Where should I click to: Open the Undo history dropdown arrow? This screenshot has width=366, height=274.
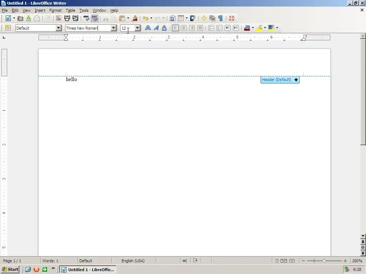click(151, 18)
